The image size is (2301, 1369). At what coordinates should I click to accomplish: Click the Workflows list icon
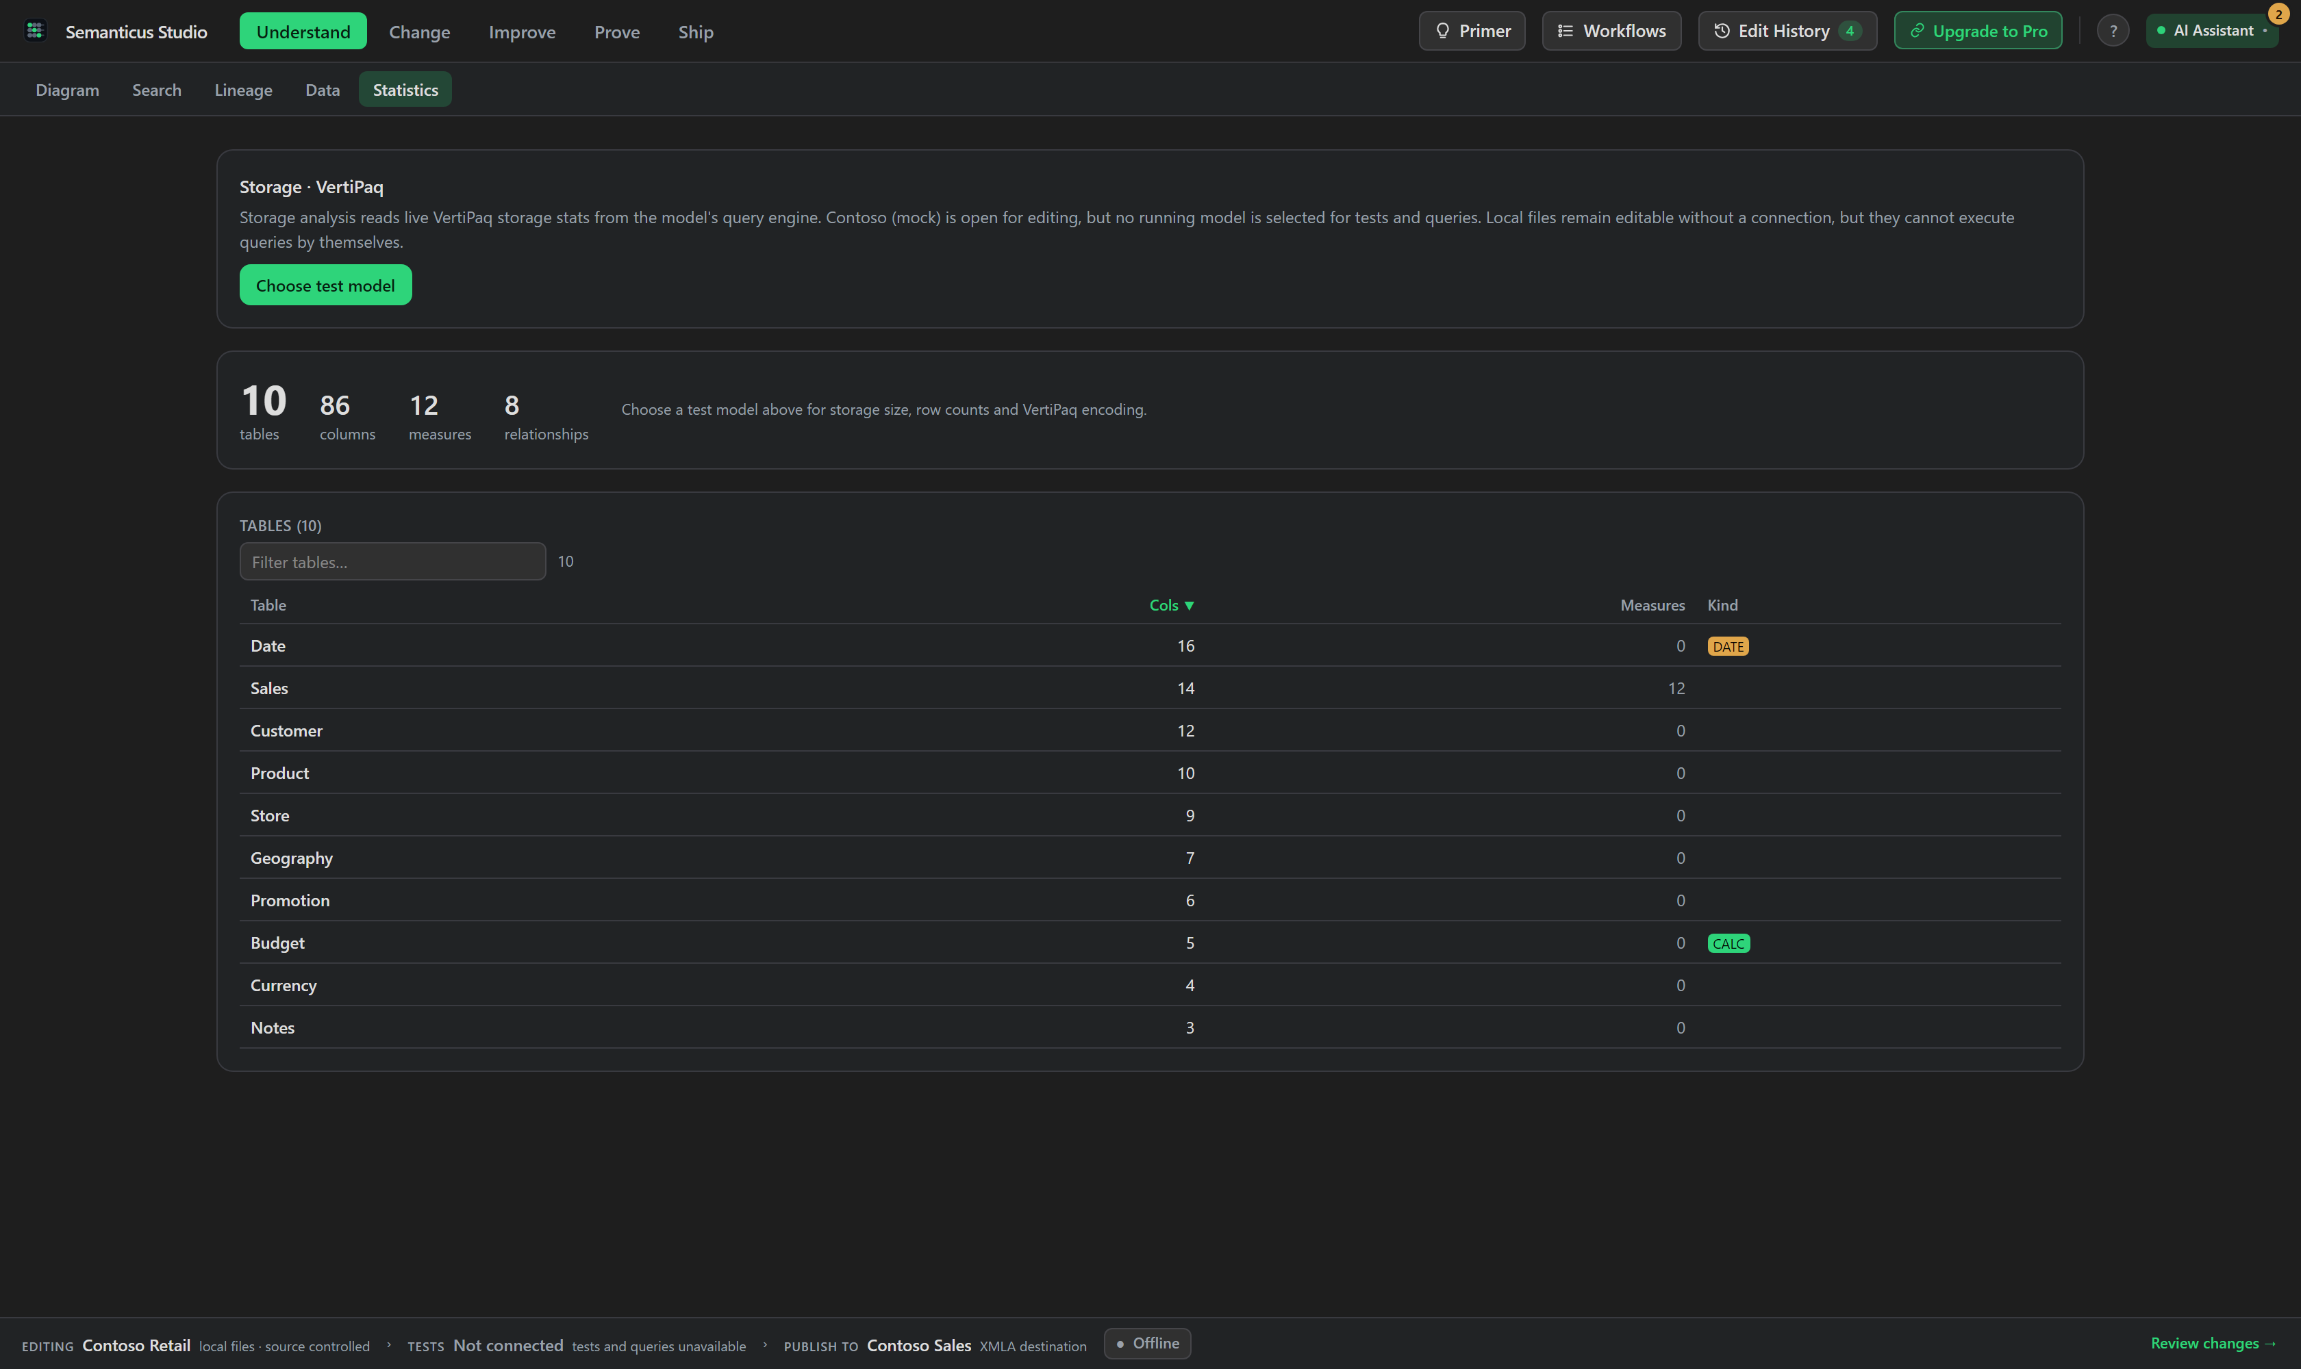pyautogui.click(x=1564, y=30)
